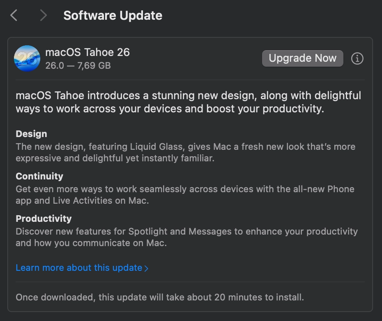Click the Spotlight and Messages description text
Image resolution: width=382 pixels, height=321 pixels.
click(x=186, y=237)
